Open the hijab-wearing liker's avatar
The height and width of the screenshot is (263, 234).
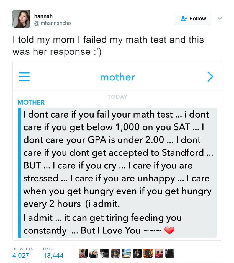click(x=94, y=253)
